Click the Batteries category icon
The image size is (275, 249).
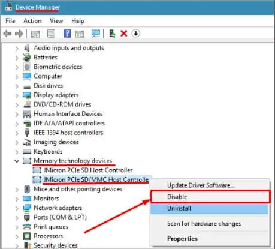point(27,58)
